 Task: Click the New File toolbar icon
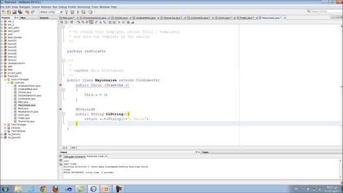(x=4, y=12)
